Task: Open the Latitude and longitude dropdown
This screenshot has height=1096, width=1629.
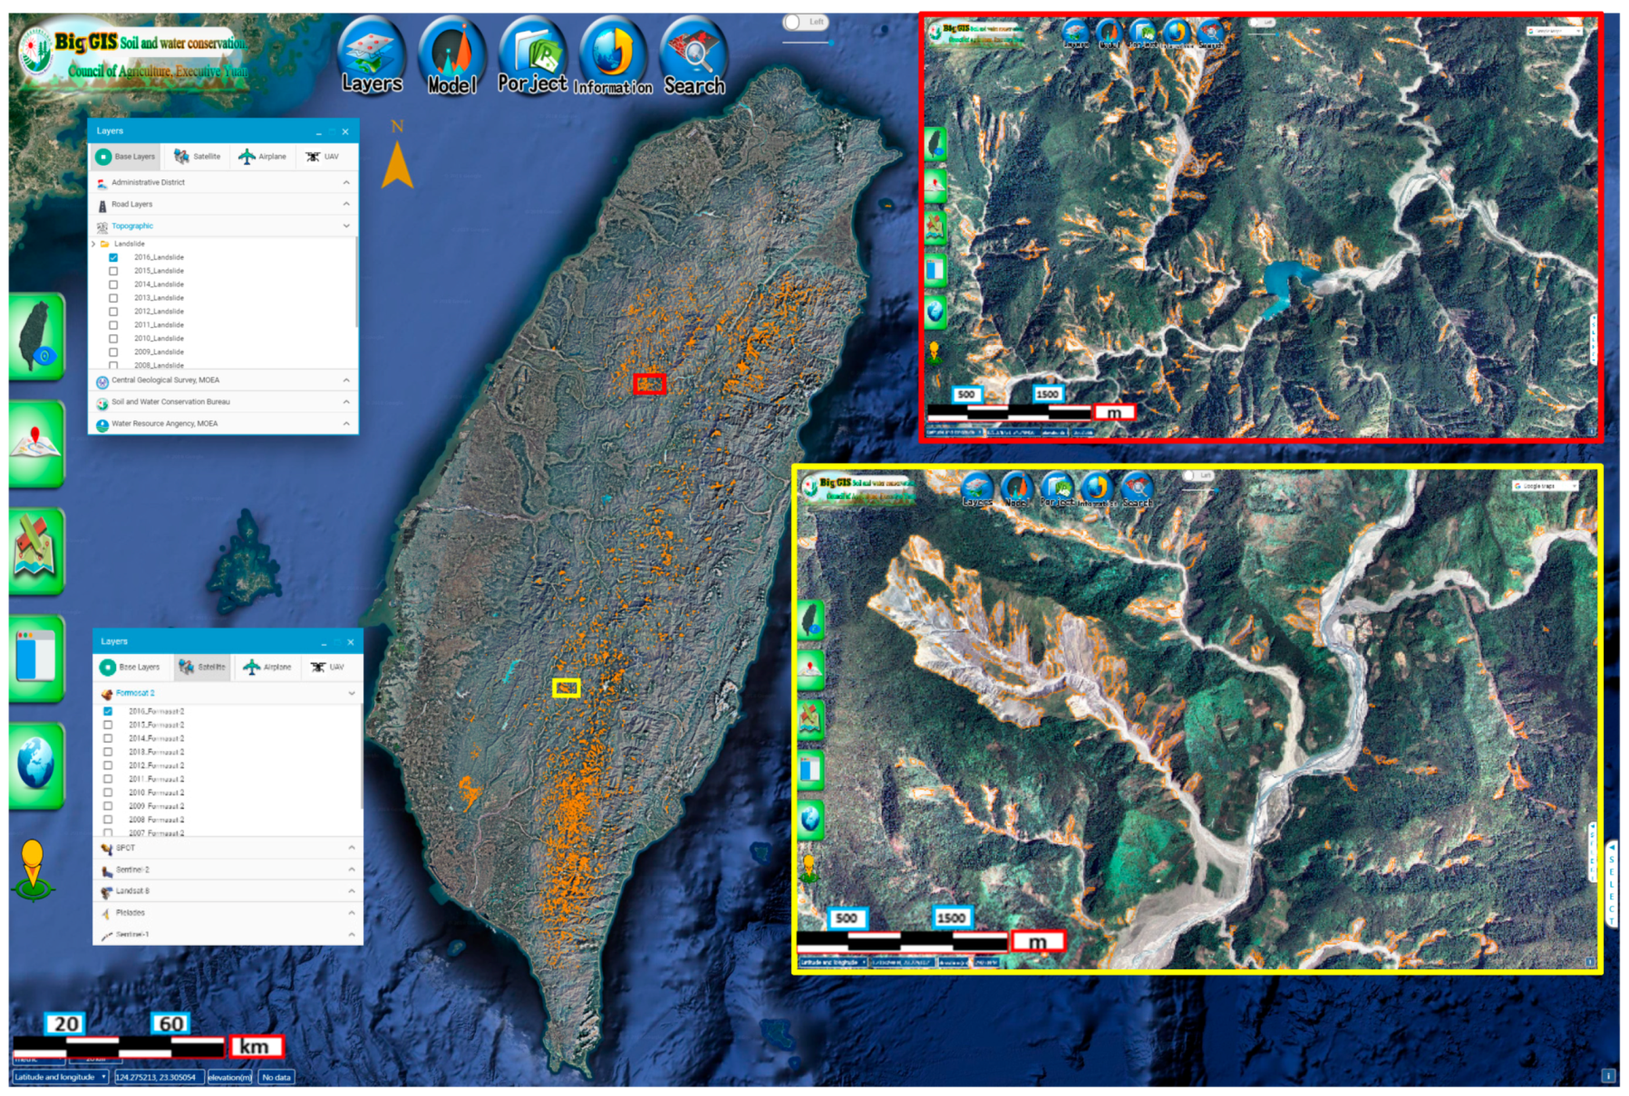Action: (x=61, y=1077)
